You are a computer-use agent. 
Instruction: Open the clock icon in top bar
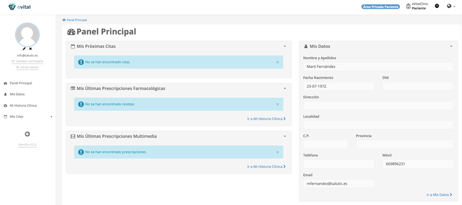(x=436, y=6)
